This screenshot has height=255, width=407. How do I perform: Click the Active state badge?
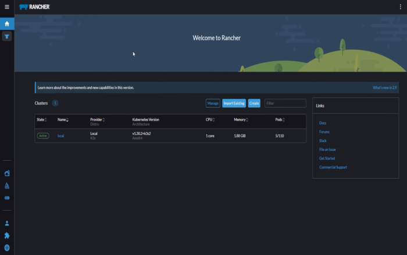pyautogui.click(x=43, y=136)
